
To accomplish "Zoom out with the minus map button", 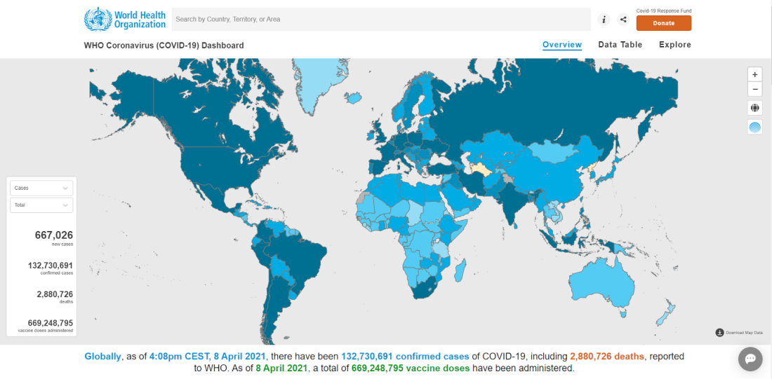I will 754,89.
